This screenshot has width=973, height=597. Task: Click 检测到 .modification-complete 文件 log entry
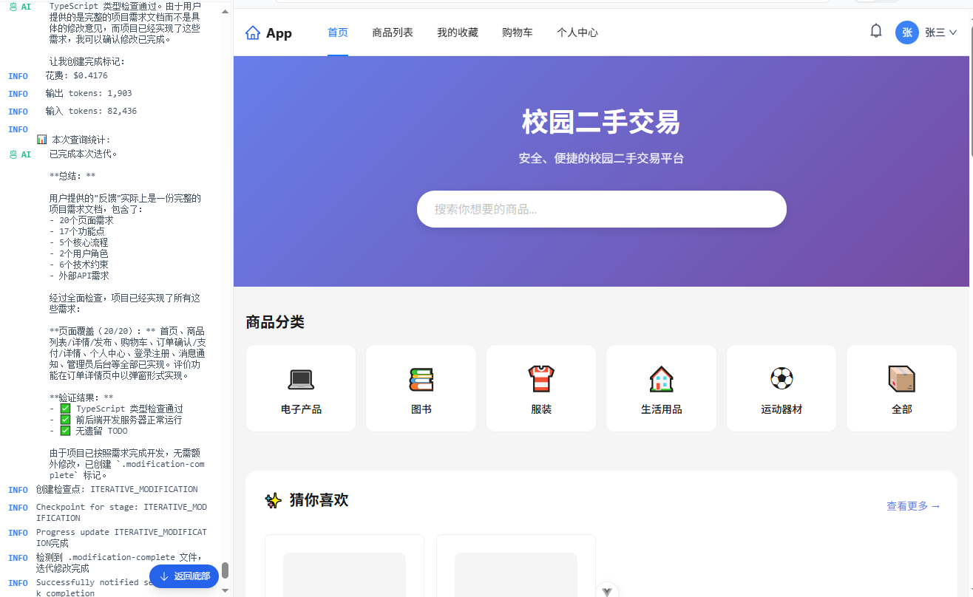(x=119, y=562)
